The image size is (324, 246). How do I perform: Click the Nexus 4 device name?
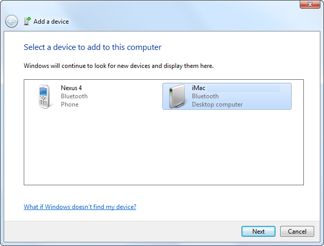pyautogui.click(x=71, y=88)
